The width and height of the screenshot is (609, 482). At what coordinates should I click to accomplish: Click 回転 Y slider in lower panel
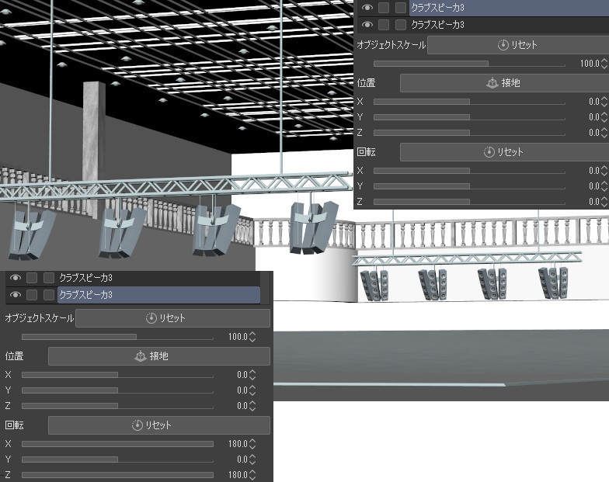tap(117, 459)
